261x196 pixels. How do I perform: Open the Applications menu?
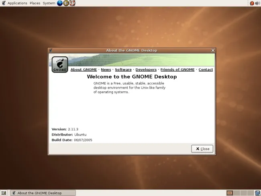tap(17, 3)
